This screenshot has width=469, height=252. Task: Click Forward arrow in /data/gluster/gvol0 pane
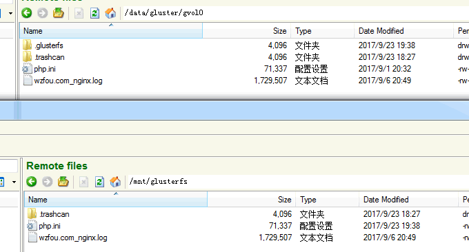43,13
